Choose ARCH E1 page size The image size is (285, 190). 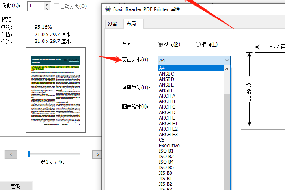tap(191, 124)
